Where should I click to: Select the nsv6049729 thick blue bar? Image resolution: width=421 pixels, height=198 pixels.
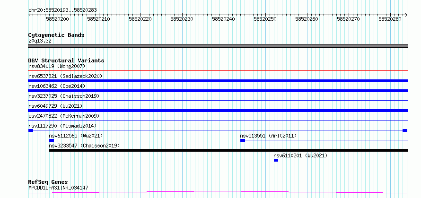coord(218,111)
